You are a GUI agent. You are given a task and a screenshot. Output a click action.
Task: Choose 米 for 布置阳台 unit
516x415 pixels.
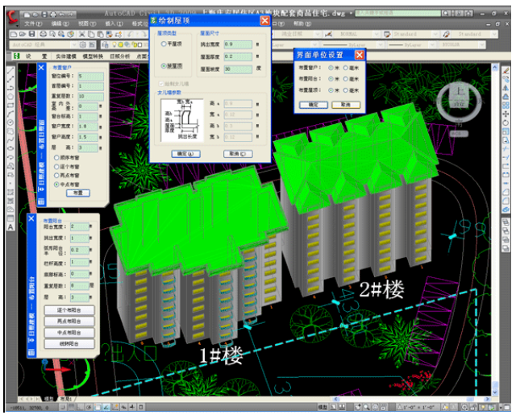[x=331, y=79]
